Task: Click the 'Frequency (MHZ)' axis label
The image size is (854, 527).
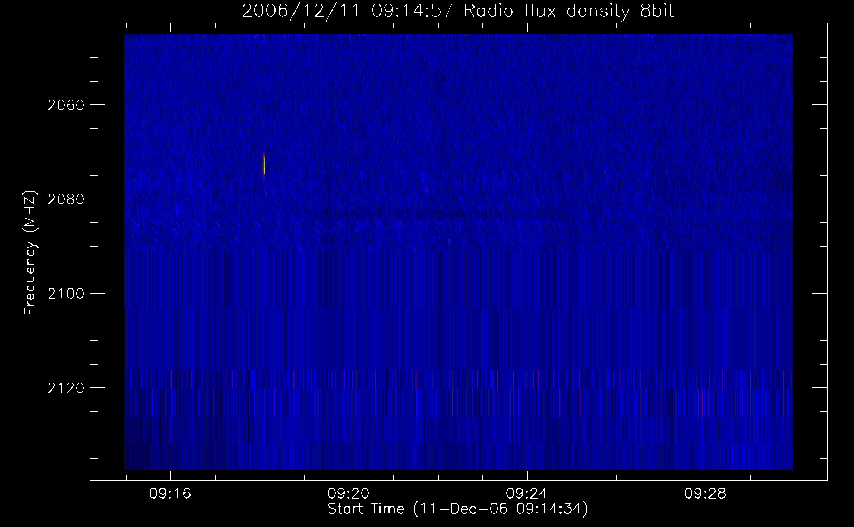Action: pyautogui.click(x=31, y=253)
